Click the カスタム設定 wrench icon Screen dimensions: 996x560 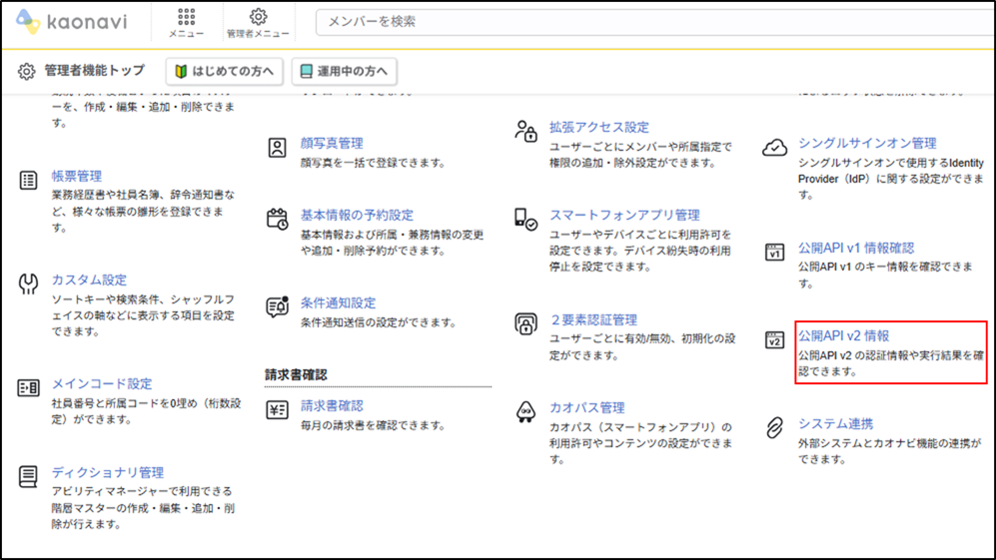[x=28, y=283]
